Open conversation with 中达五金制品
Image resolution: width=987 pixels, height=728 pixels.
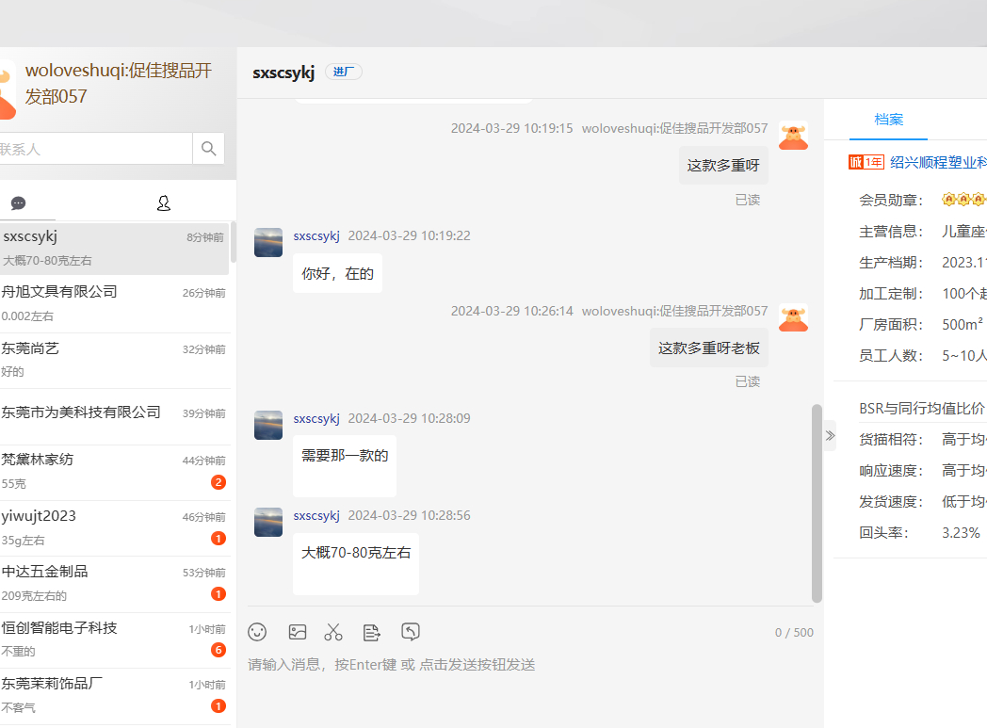coord(115,584)
